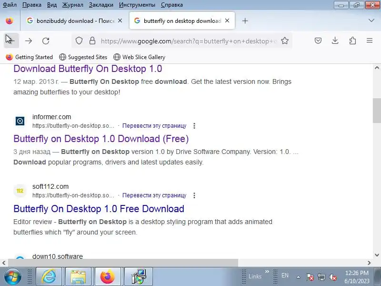This screenshot has width=381, height=286.
Task: Click the informer.com site favicon
Action: click(20, 121)
